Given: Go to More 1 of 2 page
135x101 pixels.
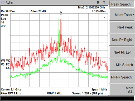Looking at the screenshot, I should [122, 90].
